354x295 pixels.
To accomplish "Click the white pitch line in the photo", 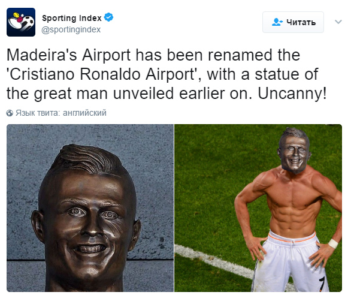I will 214,261.
